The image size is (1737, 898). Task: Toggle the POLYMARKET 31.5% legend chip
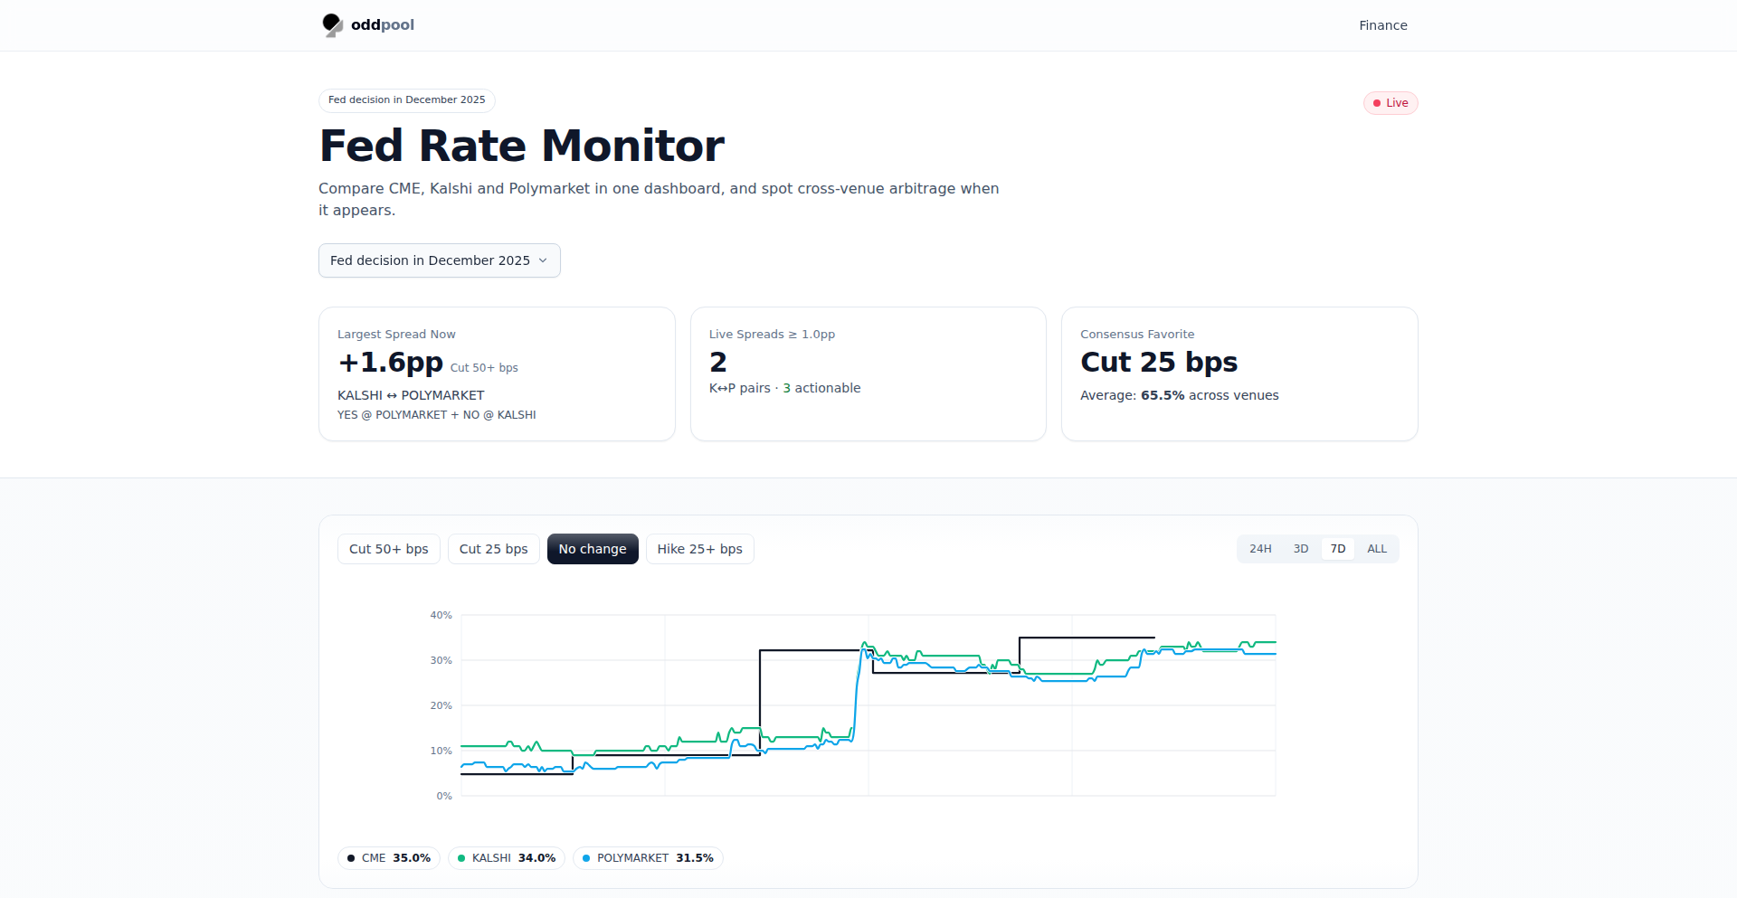(x=648, y=858)
